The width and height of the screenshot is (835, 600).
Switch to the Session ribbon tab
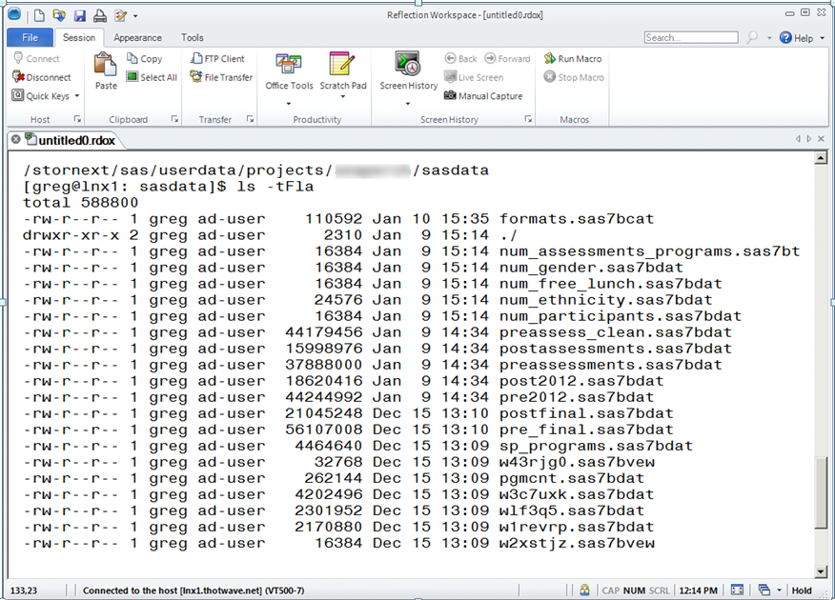coord(79,37)
